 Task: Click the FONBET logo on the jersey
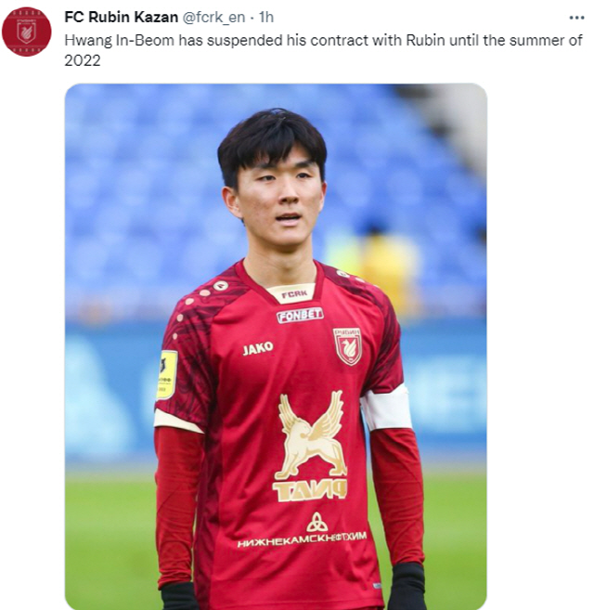(x=300, y=315)
